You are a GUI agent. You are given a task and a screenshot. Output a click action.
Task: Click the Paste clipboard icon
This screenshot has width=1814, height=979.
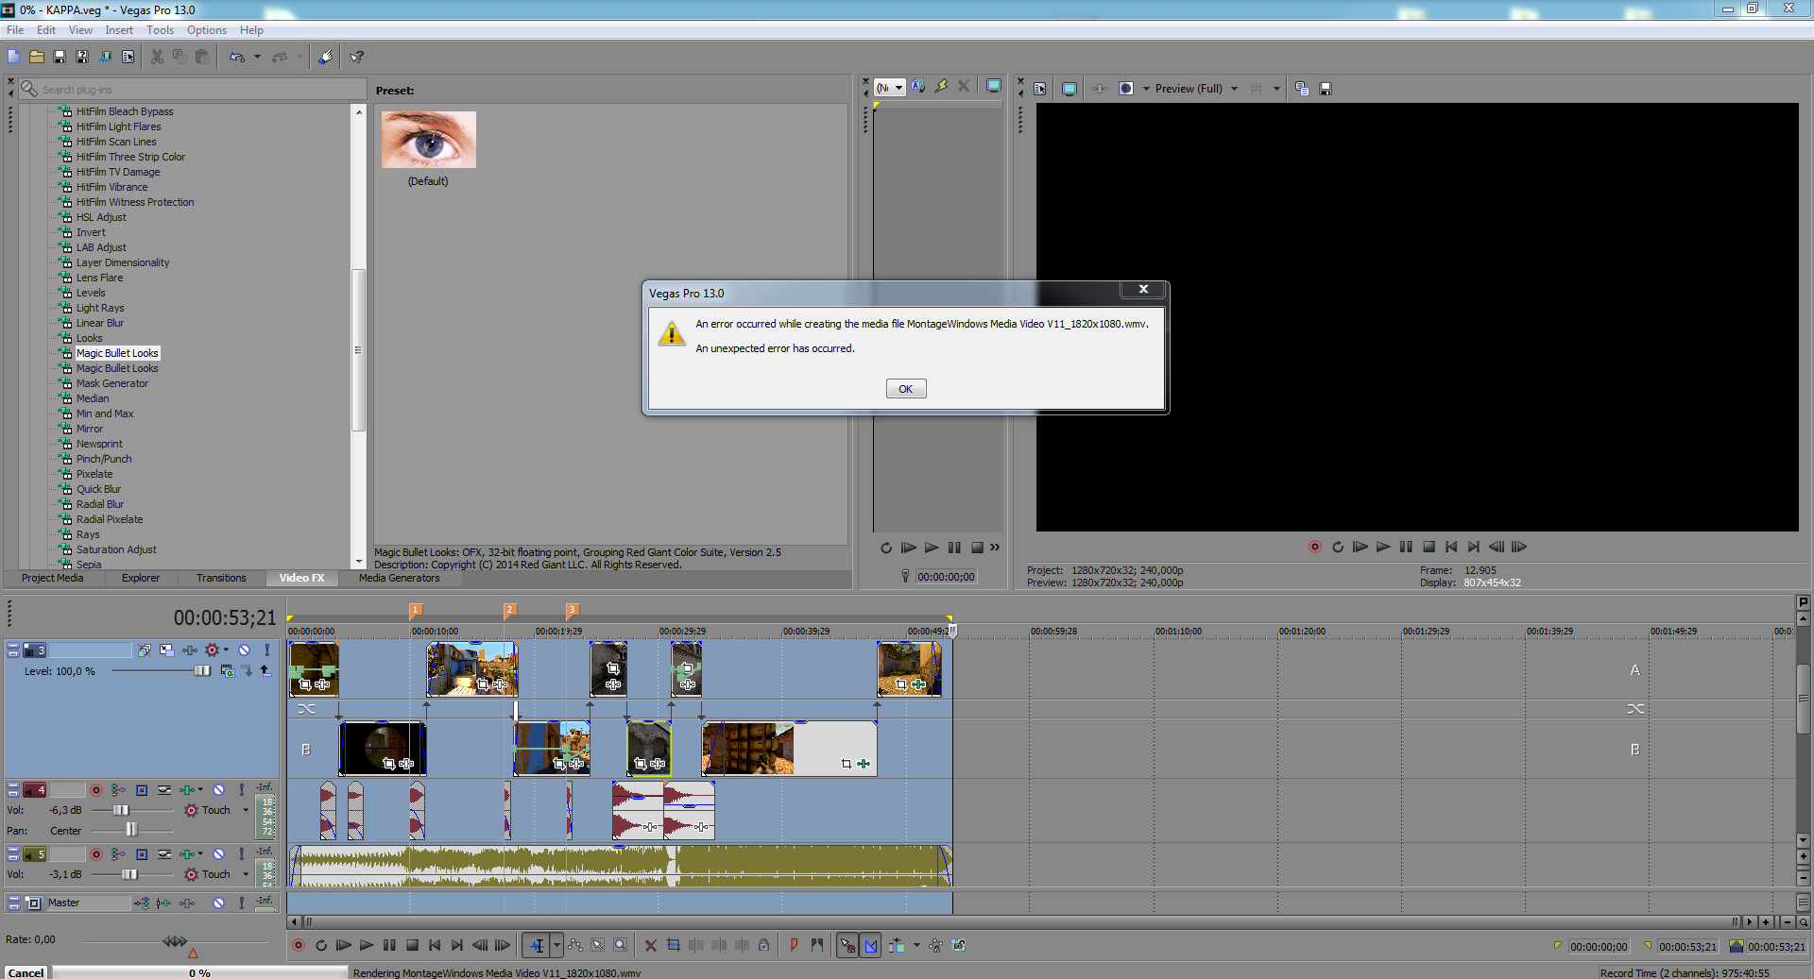(202, 57)
